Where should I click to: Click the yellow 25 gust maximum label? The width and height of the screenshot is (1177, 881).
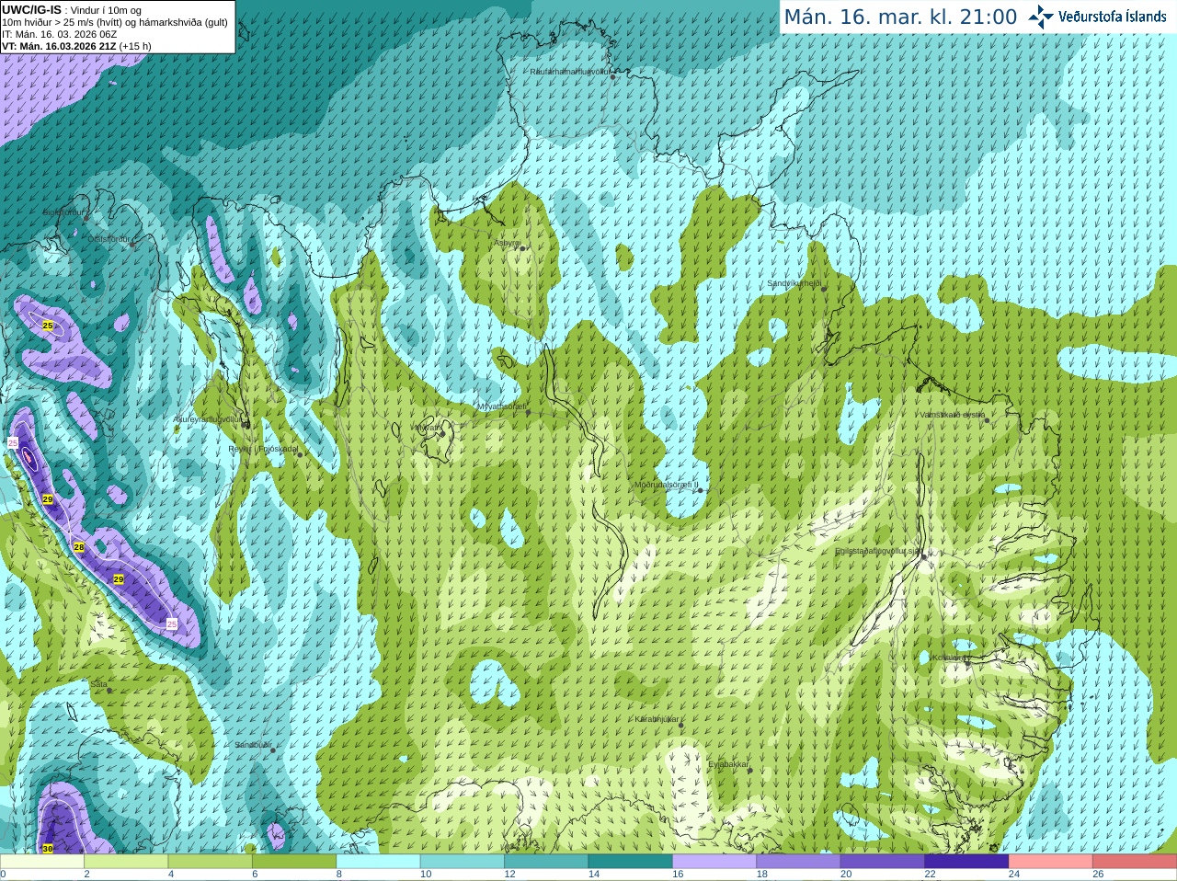(48, 326)
